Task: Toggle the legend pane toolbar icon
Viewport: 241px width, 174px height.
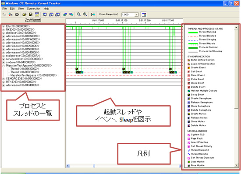Action: [x=144, y=14]
